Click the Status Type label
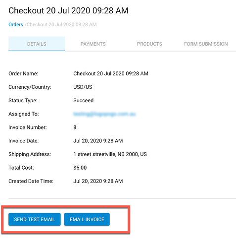Viewport: 236px width, 248px height. pos(23,100)
